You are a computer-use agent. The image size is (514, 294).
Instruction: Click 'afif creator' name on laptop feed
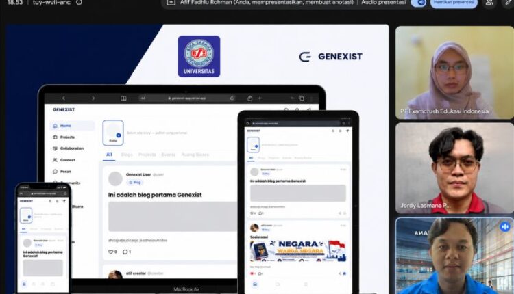pyautogui.click(x=136, y=273)
